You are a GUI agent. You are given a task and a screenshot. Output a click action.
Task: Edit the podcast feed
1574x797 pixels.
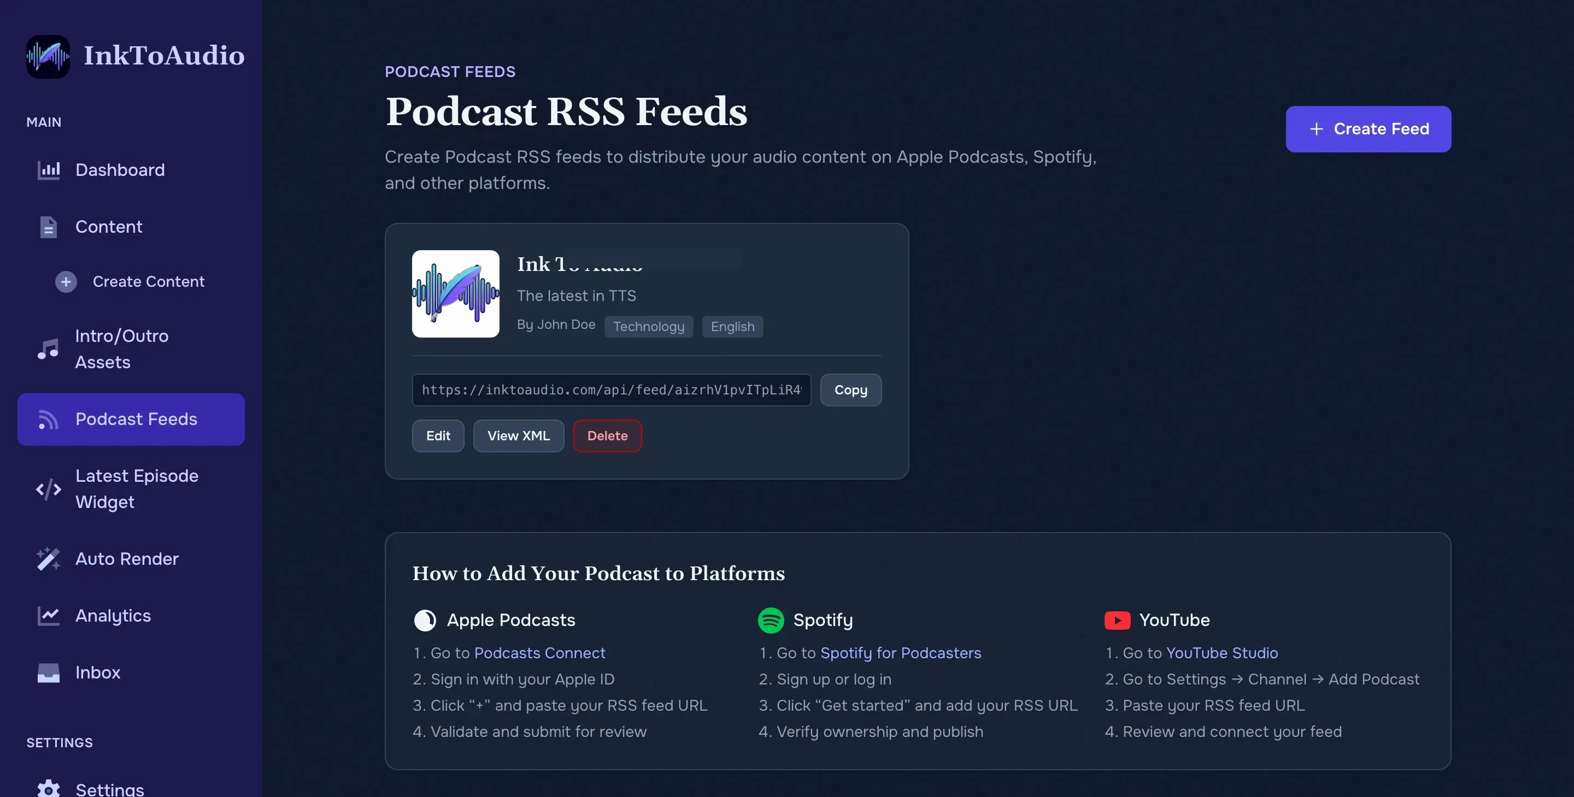[437, 435]
